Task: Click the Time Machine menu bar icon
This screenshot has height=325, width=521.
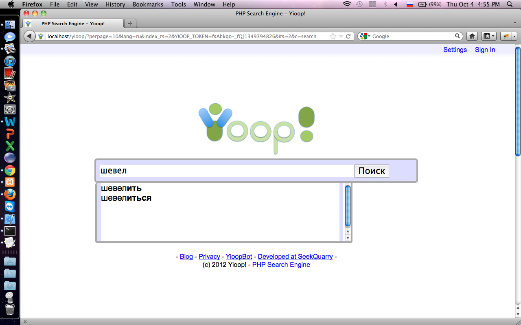Action: click(359, 4)
